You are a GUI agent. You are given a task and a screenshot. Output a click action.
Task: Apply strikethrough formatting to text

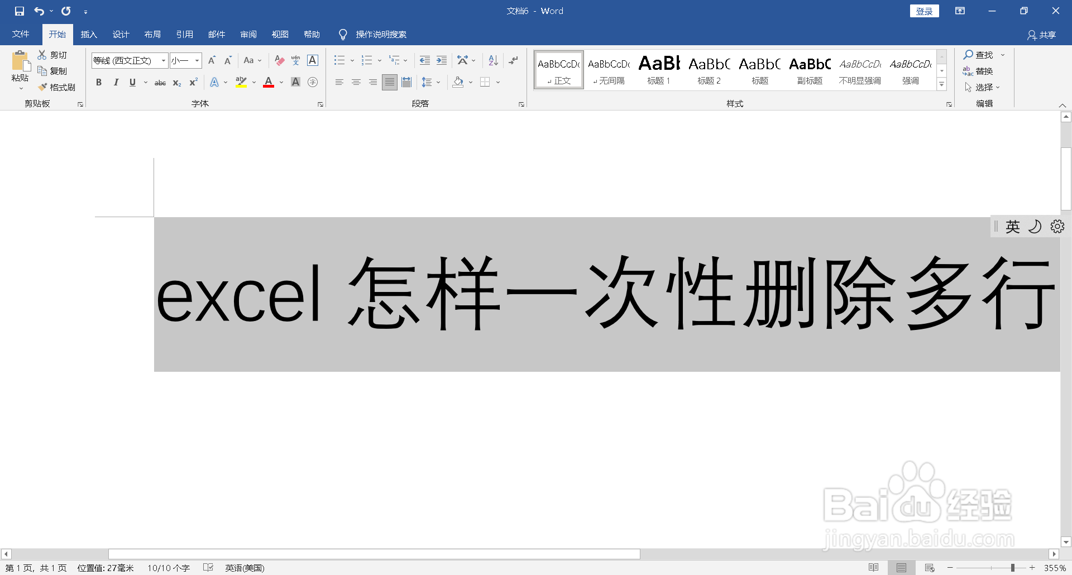coord(160,82)
